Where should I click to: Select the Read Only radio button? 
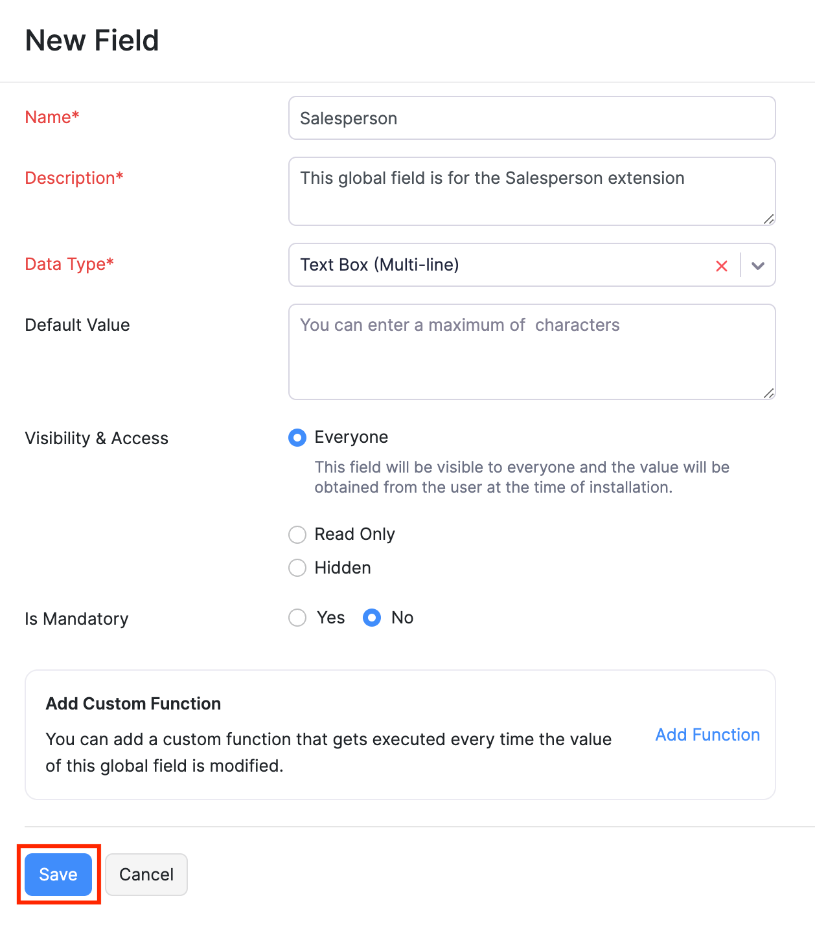click(297, 535)
